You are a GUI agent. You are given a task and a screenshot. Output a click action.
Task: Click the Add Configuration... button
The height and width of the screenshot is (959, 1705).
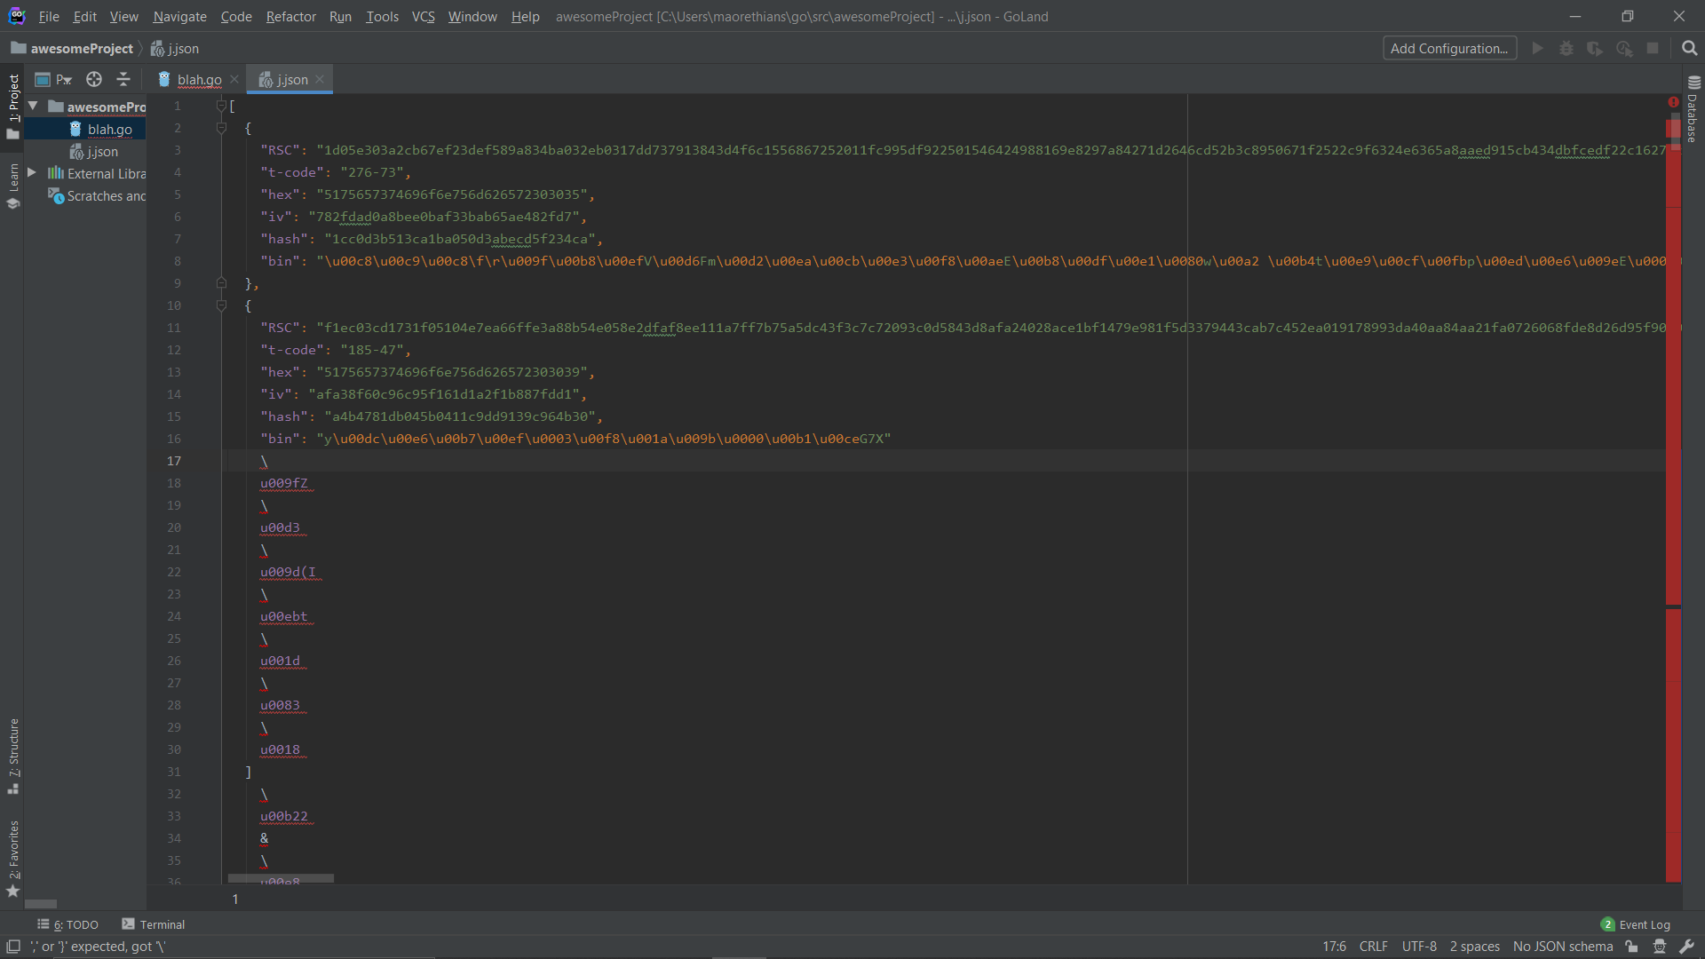pos(1449,49)
